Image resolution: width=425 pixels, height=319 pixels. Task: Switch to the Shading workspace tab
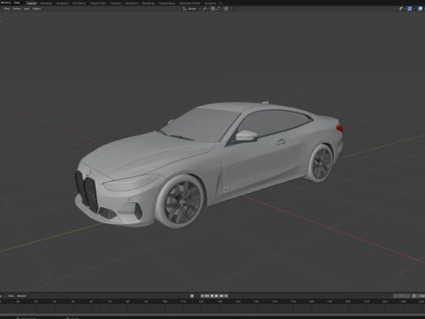116,4
